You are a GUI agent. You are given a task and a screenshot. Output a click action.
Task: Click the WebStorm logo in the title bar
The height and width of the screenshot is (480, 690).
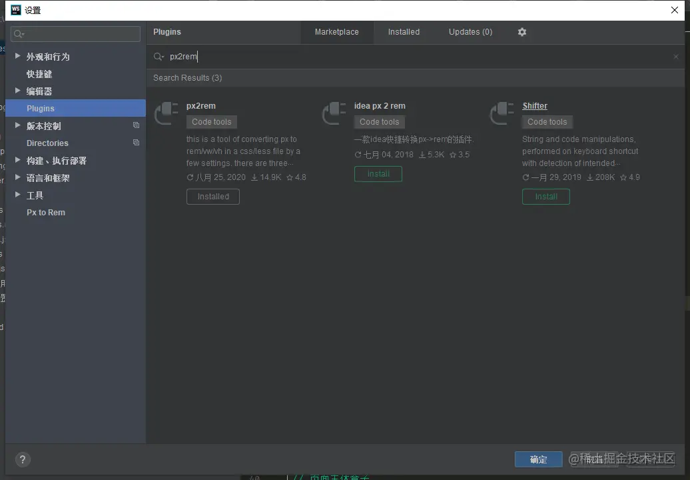16,10
